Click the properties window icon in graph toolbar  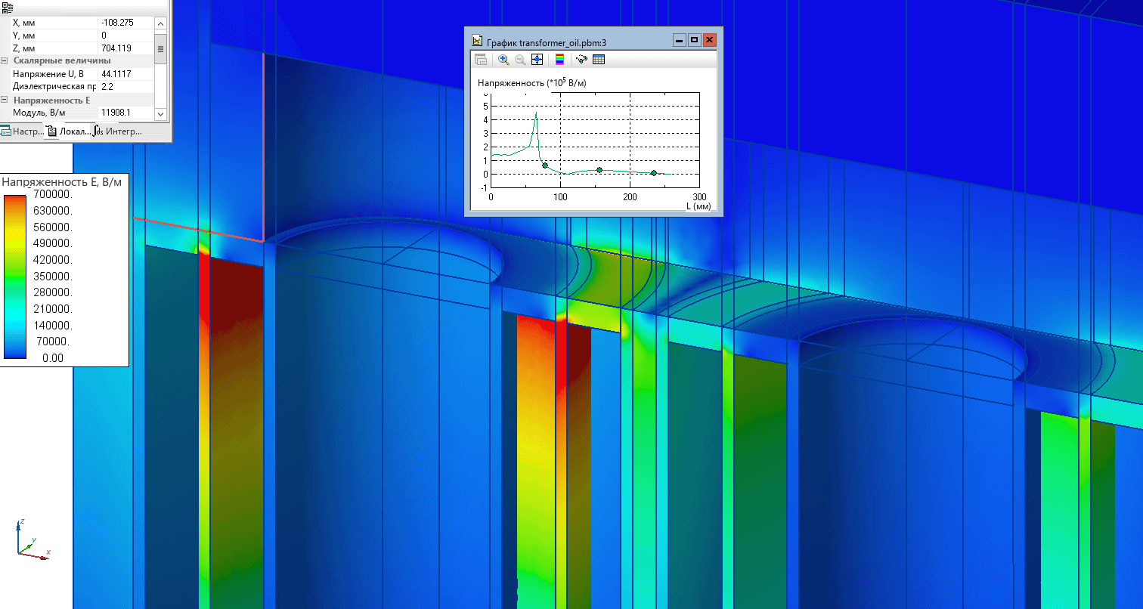pyautogui.click(x=480, y=60)
